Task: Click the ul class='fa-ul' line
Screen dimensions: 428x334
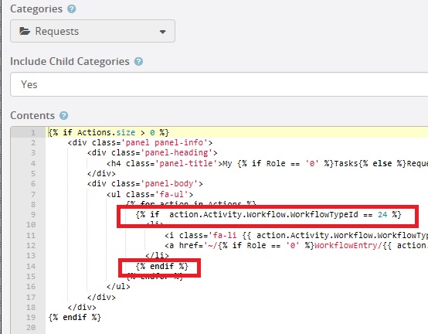Action: click(x=150, y=194)
